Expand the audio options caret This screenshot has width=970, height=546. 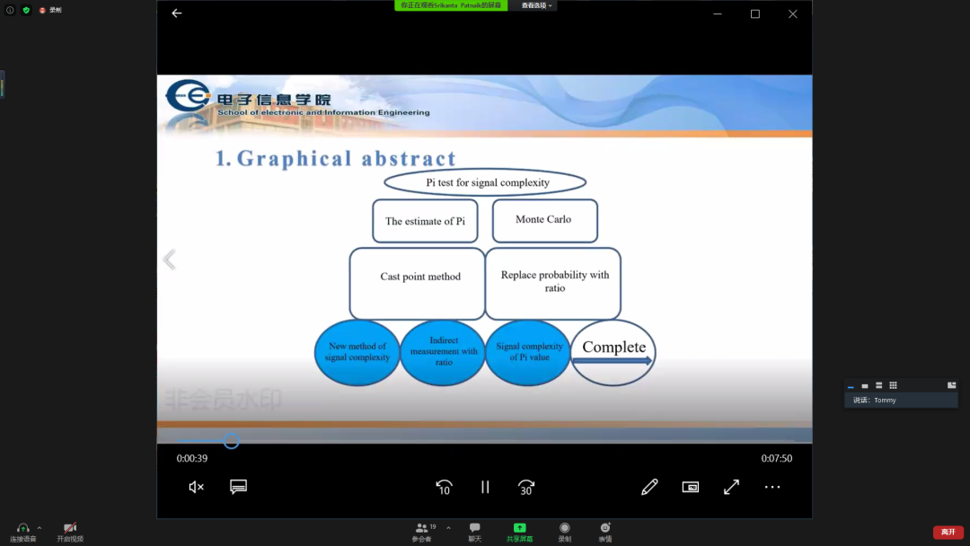(40, 528)
